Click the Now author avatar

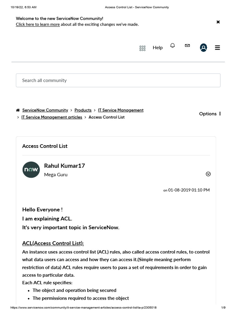click(x=31, y=169)
